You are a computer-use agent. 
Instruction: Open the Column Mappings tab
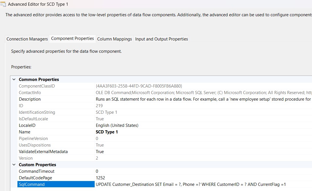point(114,39)
